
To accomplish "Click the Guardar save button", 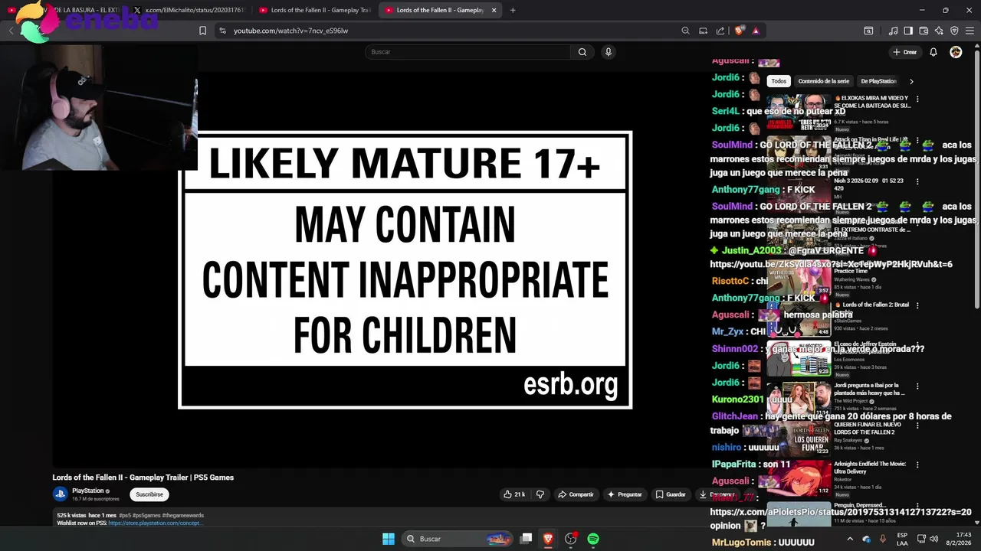I will (x=671, y=494).
